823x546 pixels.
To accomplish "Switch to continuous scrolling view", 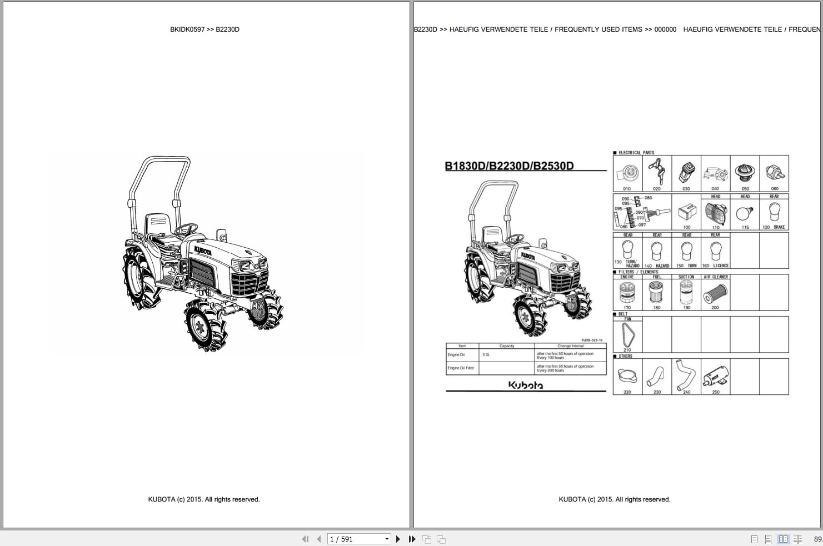I will click(768, 539).
